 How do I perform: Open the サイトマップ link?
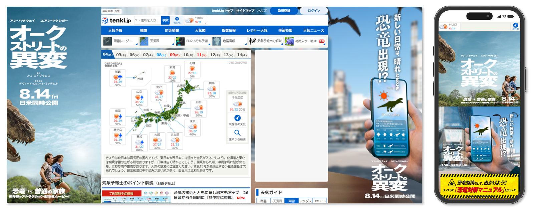click(245, 11)
